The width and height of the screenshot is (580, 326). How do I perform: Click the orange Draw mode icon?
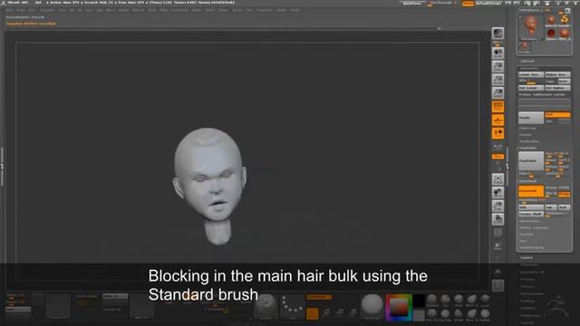coord(312,313)
